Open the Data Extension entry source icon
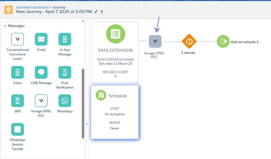The height and width of the screenshot is (159, 271). pyautogui.click(x=116, y=34)
